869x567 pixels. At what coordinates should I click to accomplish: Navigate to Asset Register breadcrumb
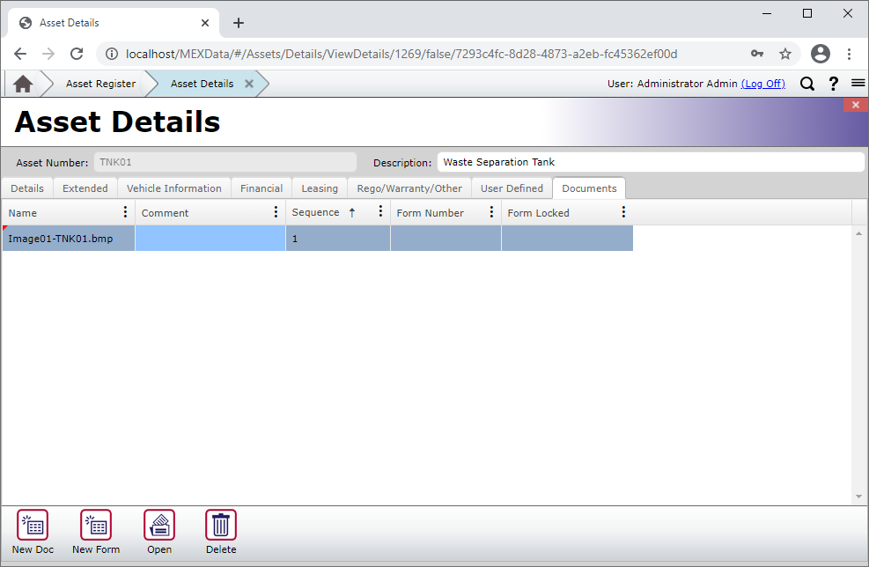(99, 83)
